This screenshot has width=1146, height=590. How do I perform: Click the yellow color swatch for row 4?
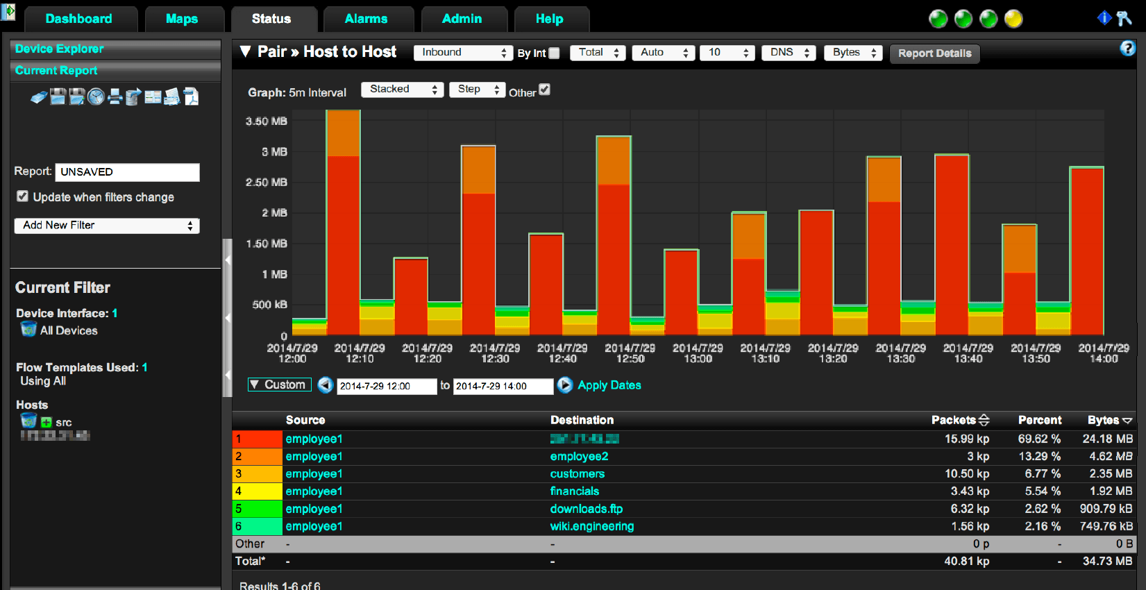click(x=258, y=491)
